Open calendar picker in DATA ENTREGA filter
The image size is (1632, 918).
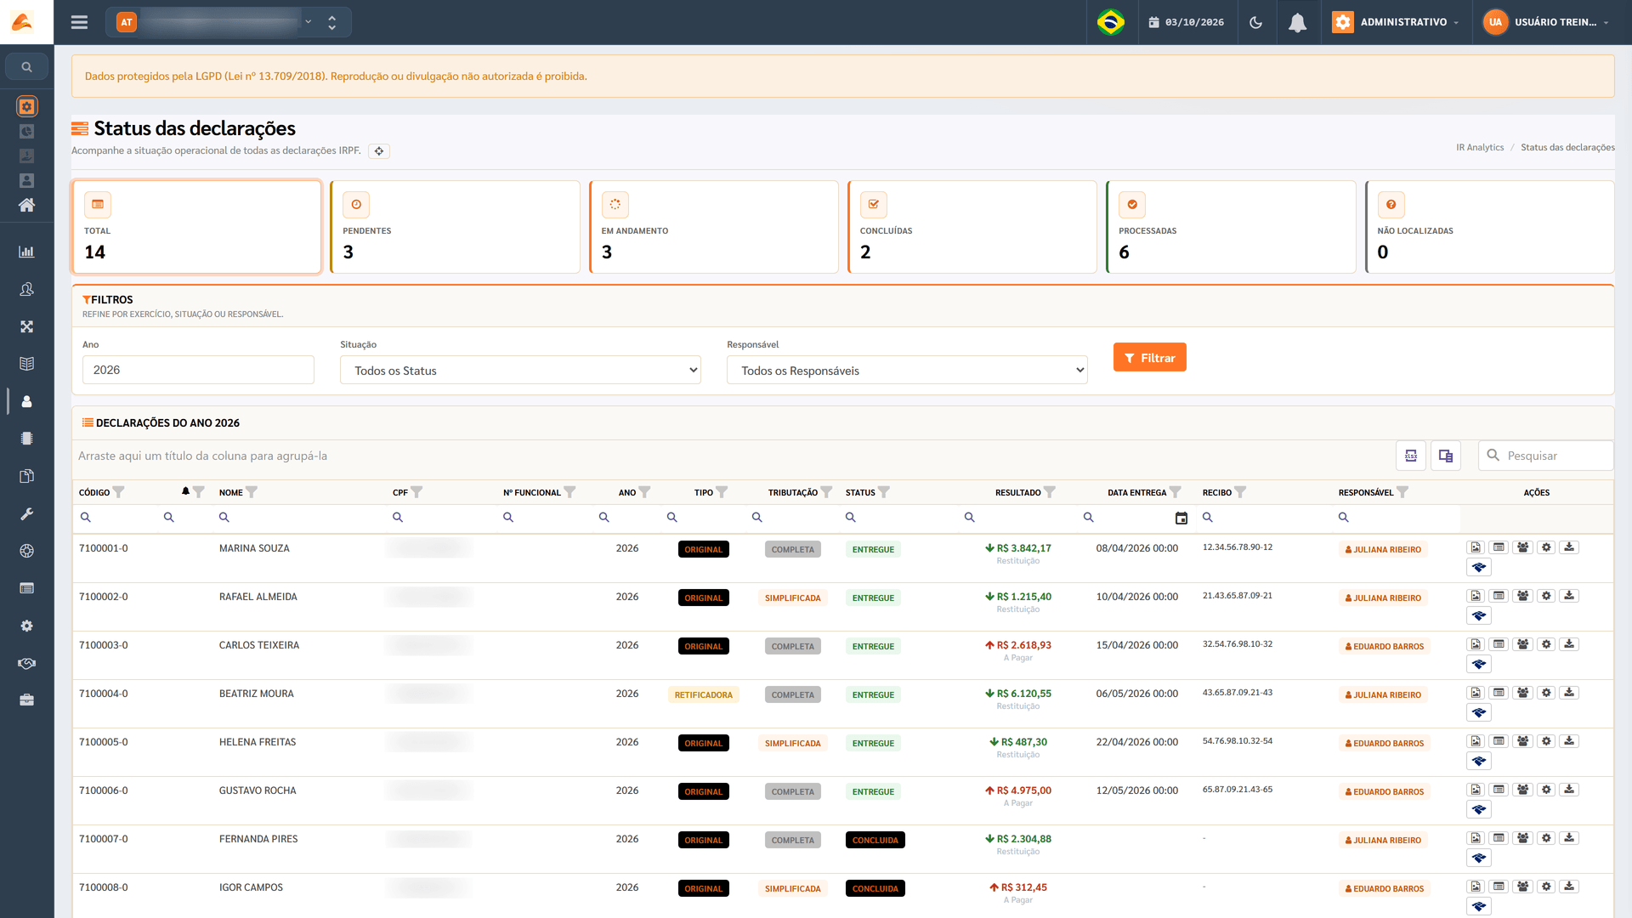1181,518
